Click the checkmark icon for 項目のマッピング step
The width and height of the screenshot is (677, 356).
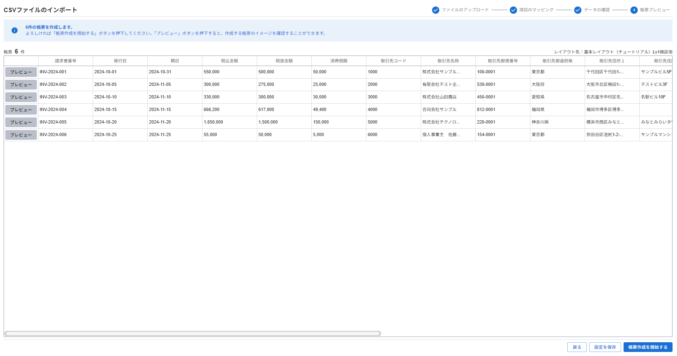point(513,10)
